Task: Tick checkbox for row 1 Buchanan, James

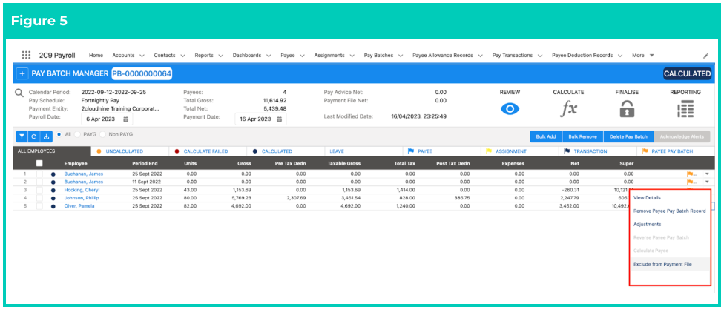Action: coord(40,174)
